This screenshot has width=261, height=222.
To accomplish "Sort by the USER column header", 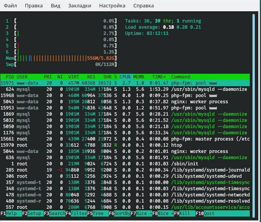I will click(x=22, y=77).
